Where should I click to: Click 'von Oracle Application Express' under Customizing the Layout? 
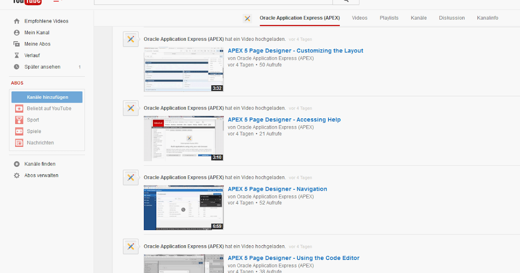click(x=271, y=58)
